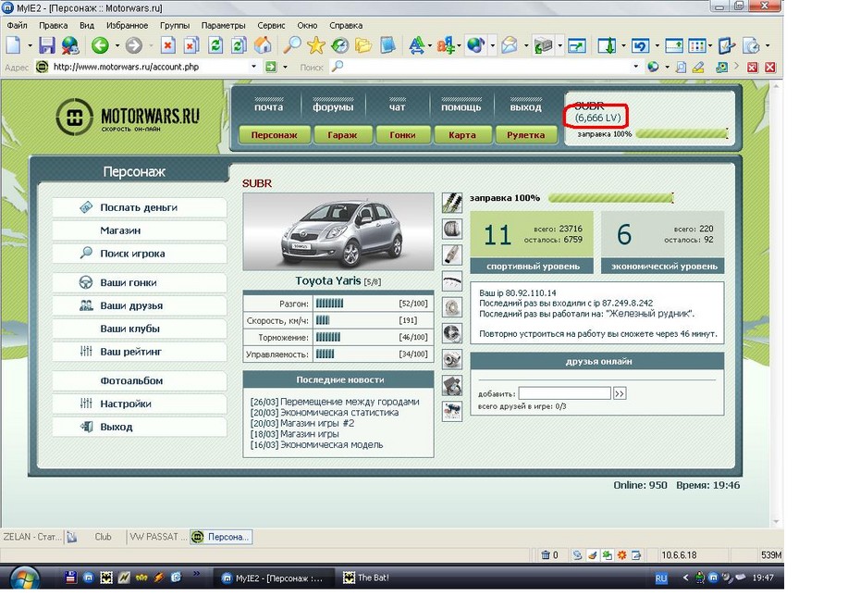Click the colored grid tiles window icon
This screenshot has height=609, width=860.
696,45
